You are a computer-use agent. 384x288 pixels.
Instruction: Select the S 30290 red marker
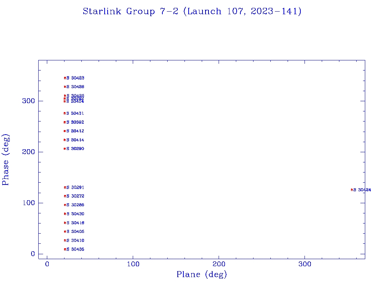coord(65,149)
